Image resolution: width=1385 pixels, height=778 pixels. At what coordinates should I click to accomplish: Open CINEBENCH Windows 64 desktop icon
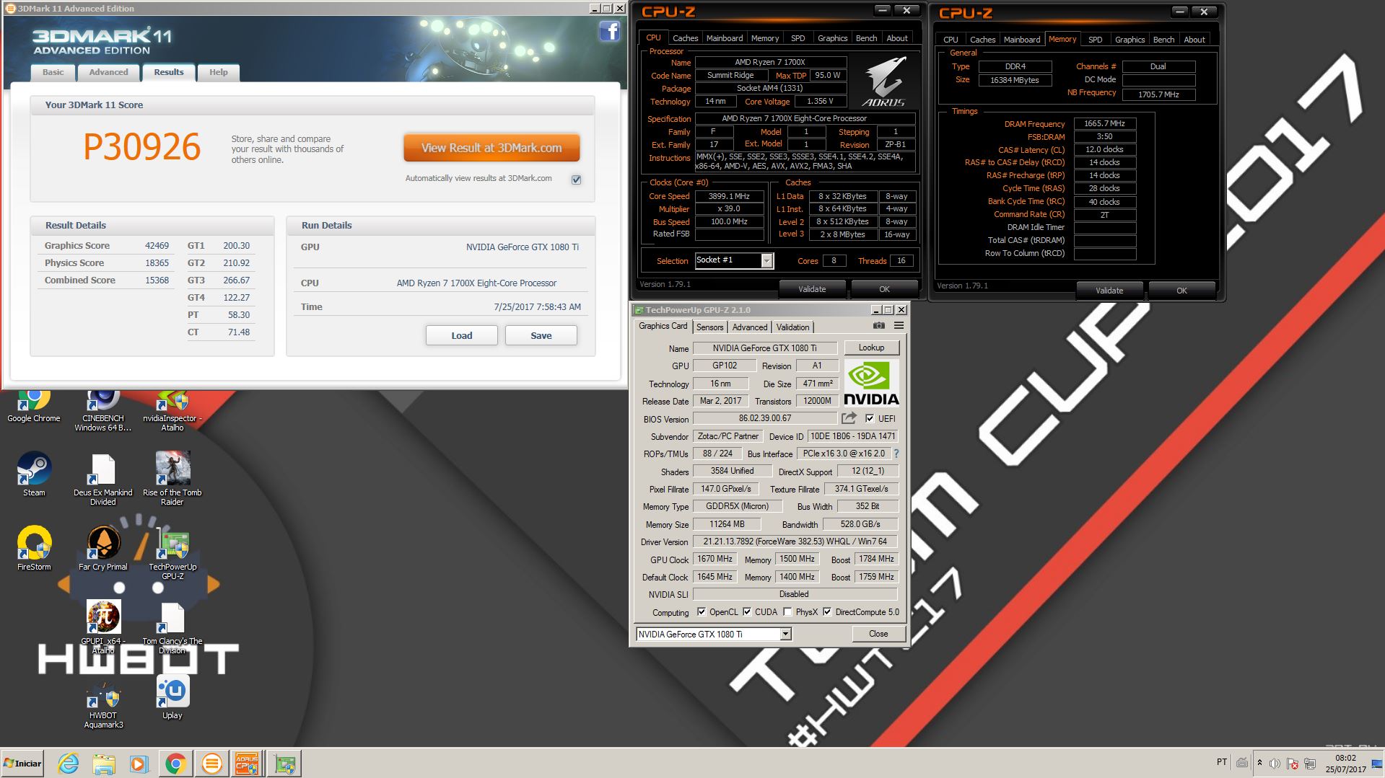(x=103, y=410)
